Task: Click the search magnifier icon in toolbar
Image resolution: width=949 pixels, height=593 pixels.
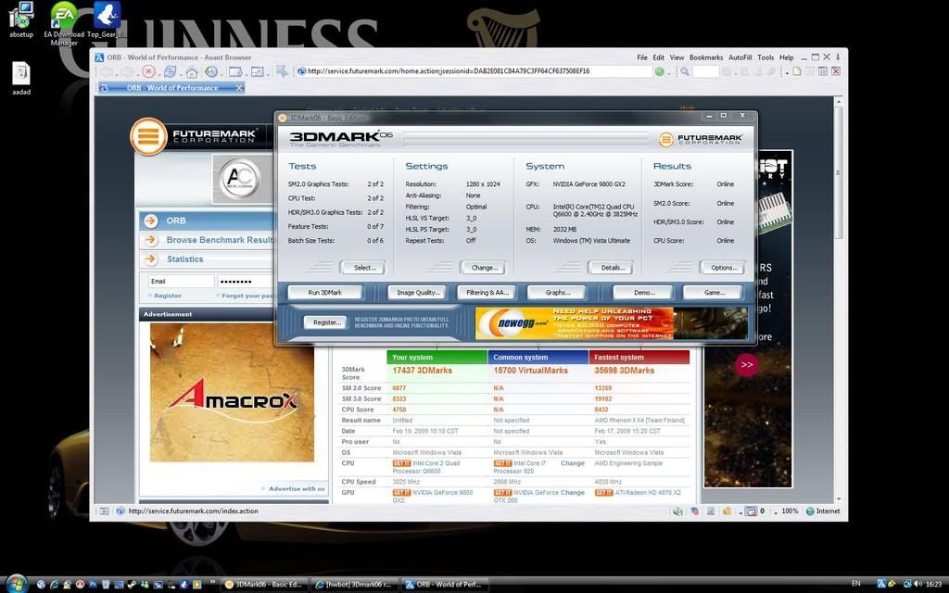Action: [685, 71]
